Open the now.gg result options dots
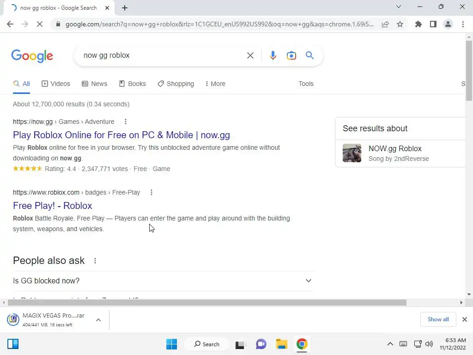The image size is (473, 355). tap(126, 122)
